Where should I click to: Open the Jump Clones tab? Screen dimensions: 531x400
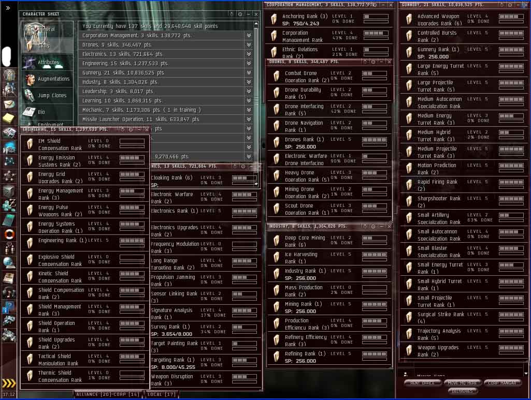click(x=47, y=95)
